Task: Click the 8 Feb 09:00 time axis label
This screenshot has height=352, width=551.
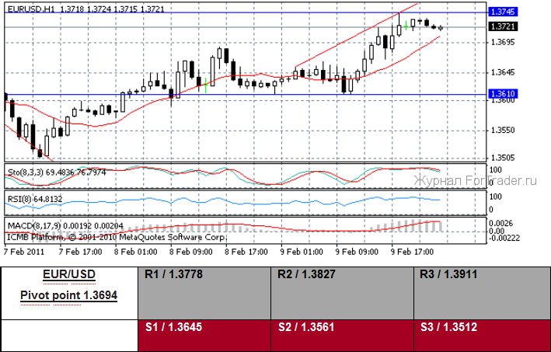Action: tap(189, 252)
